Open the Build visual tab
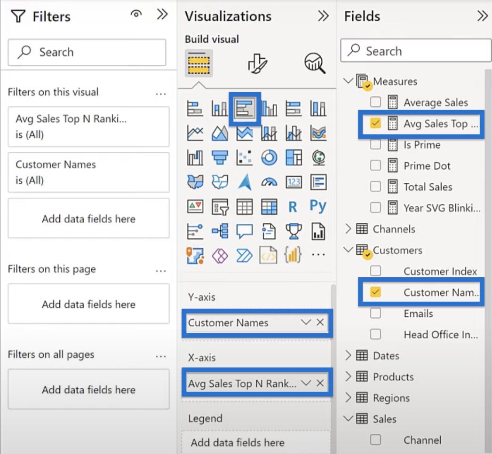This screenshot has height=454, width=492. pyautogui.click(x=198, y=63)
